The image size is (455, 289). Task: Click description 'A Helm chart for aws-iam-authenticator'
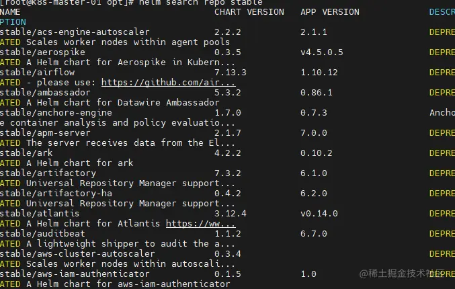(x=128, y=284)
